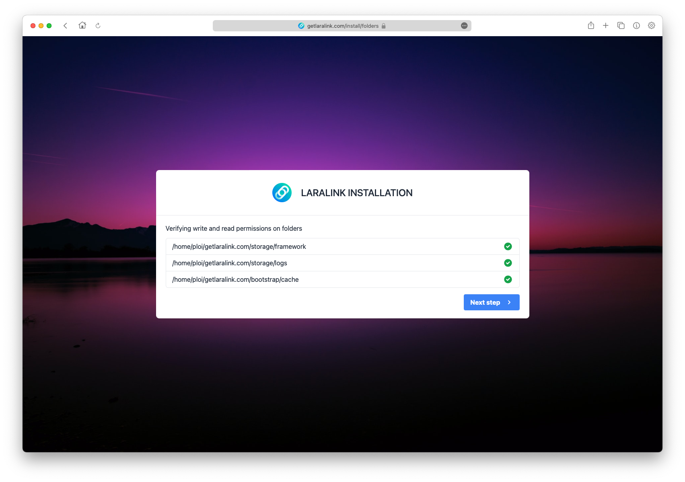Click green checkmark for storage/framework
This screenshot has width=685, height=482.
[x=508, y=246]
